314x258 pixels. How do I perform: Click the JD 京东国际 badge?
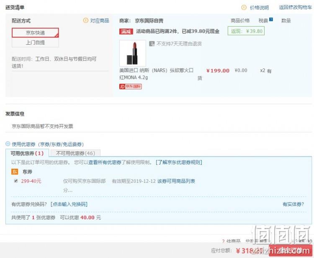(x=130, y=86)
